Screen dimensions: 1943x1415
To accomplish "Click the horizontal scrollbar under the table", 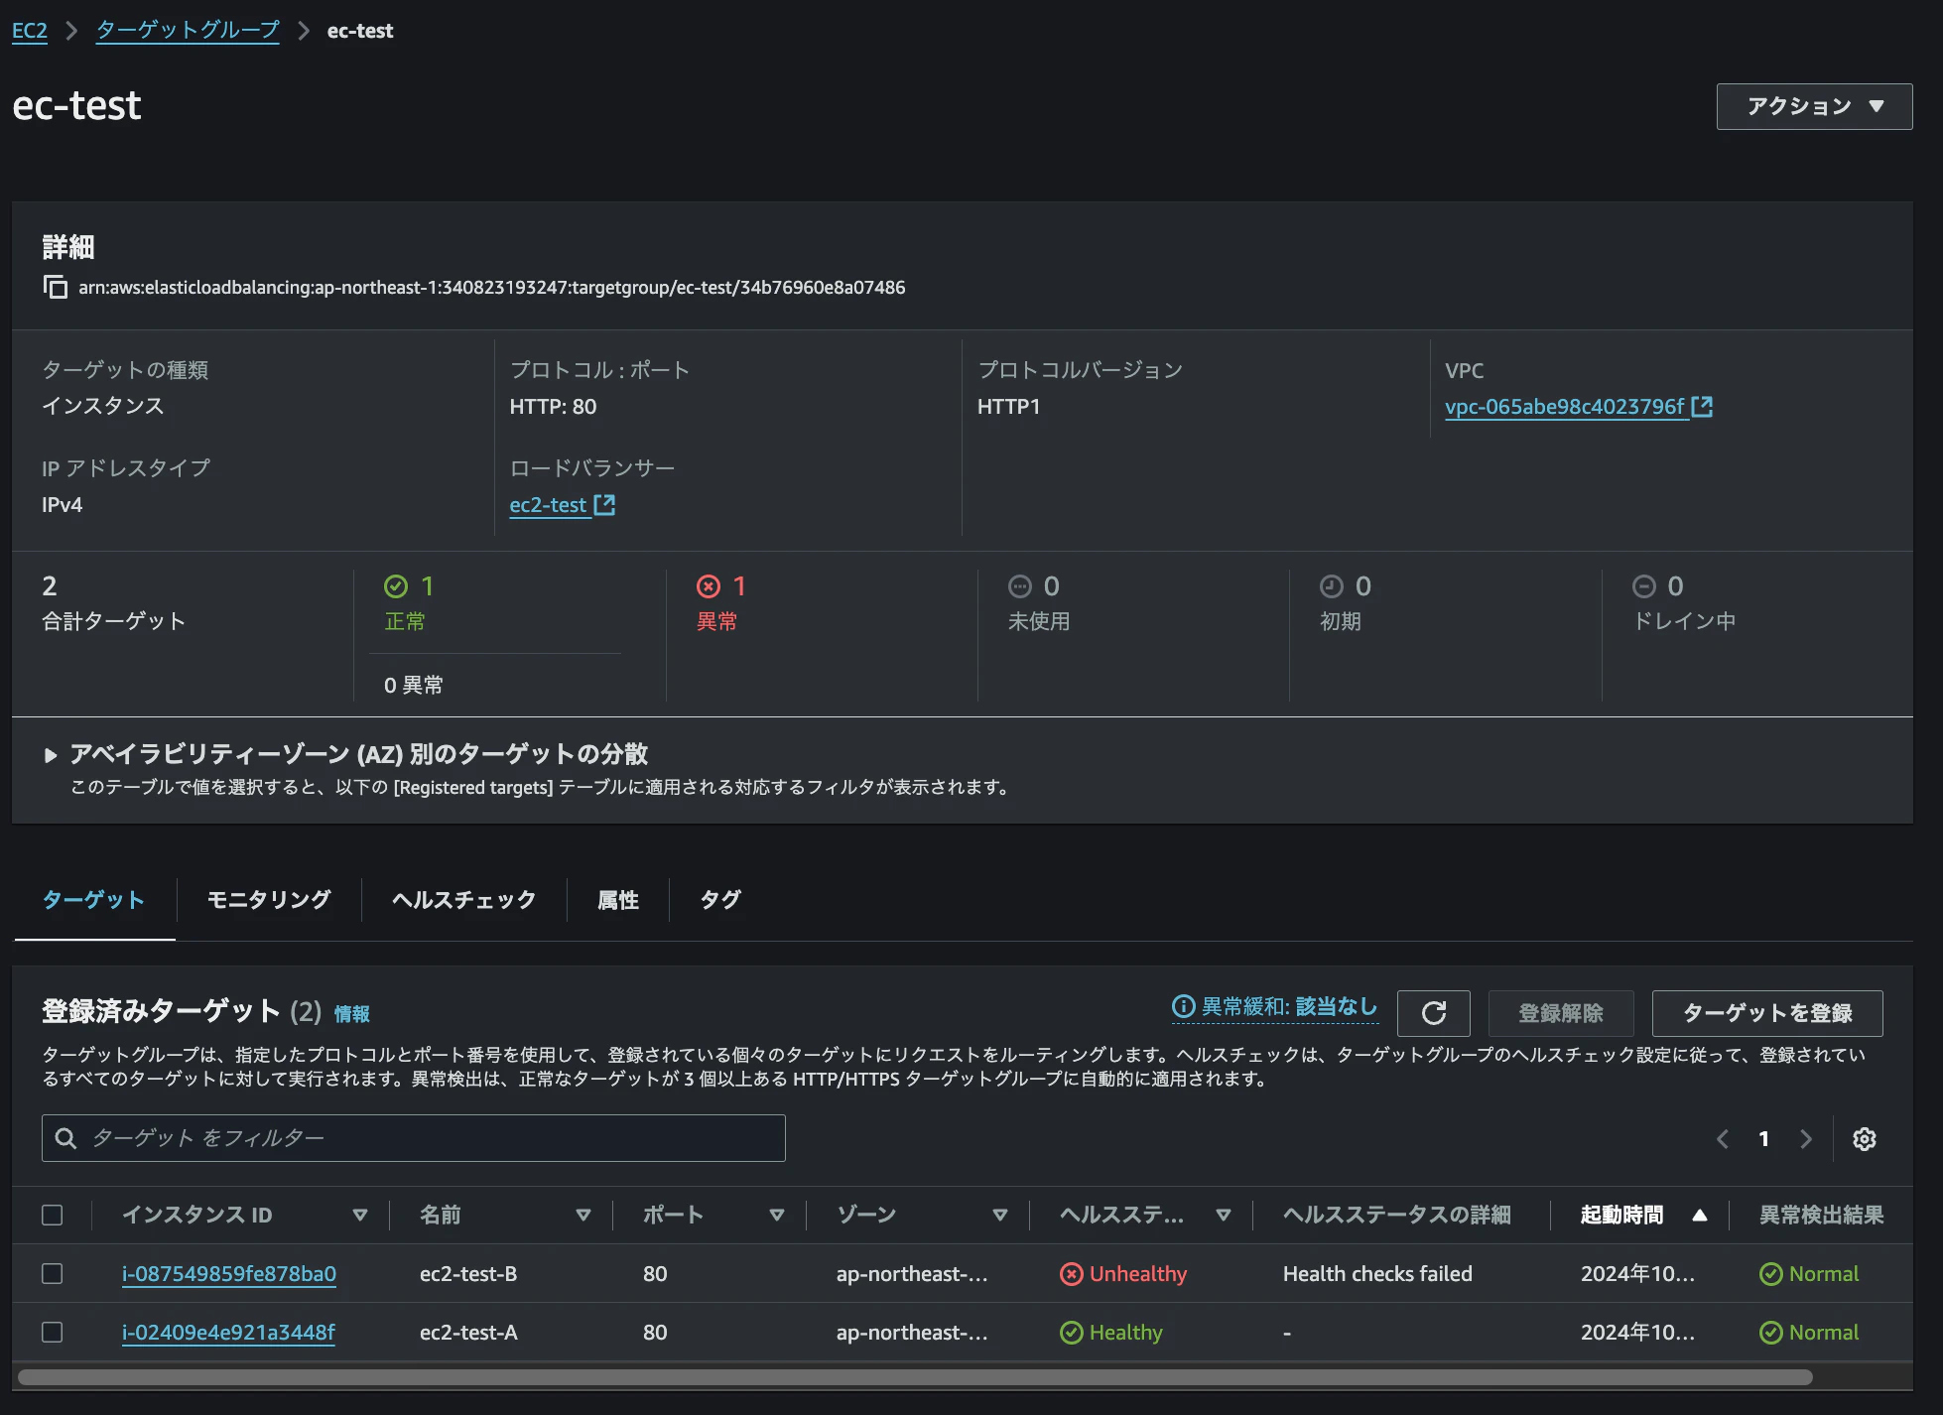I will (915, 1377).
